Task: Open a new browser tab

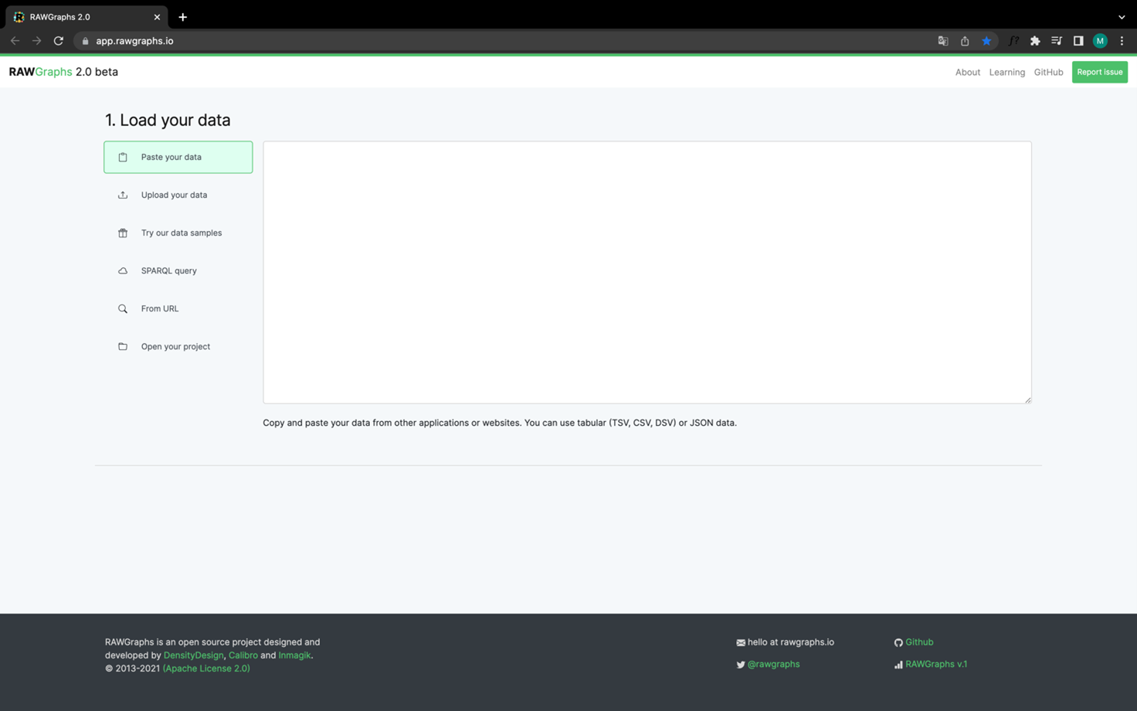Action: [183, 17]
